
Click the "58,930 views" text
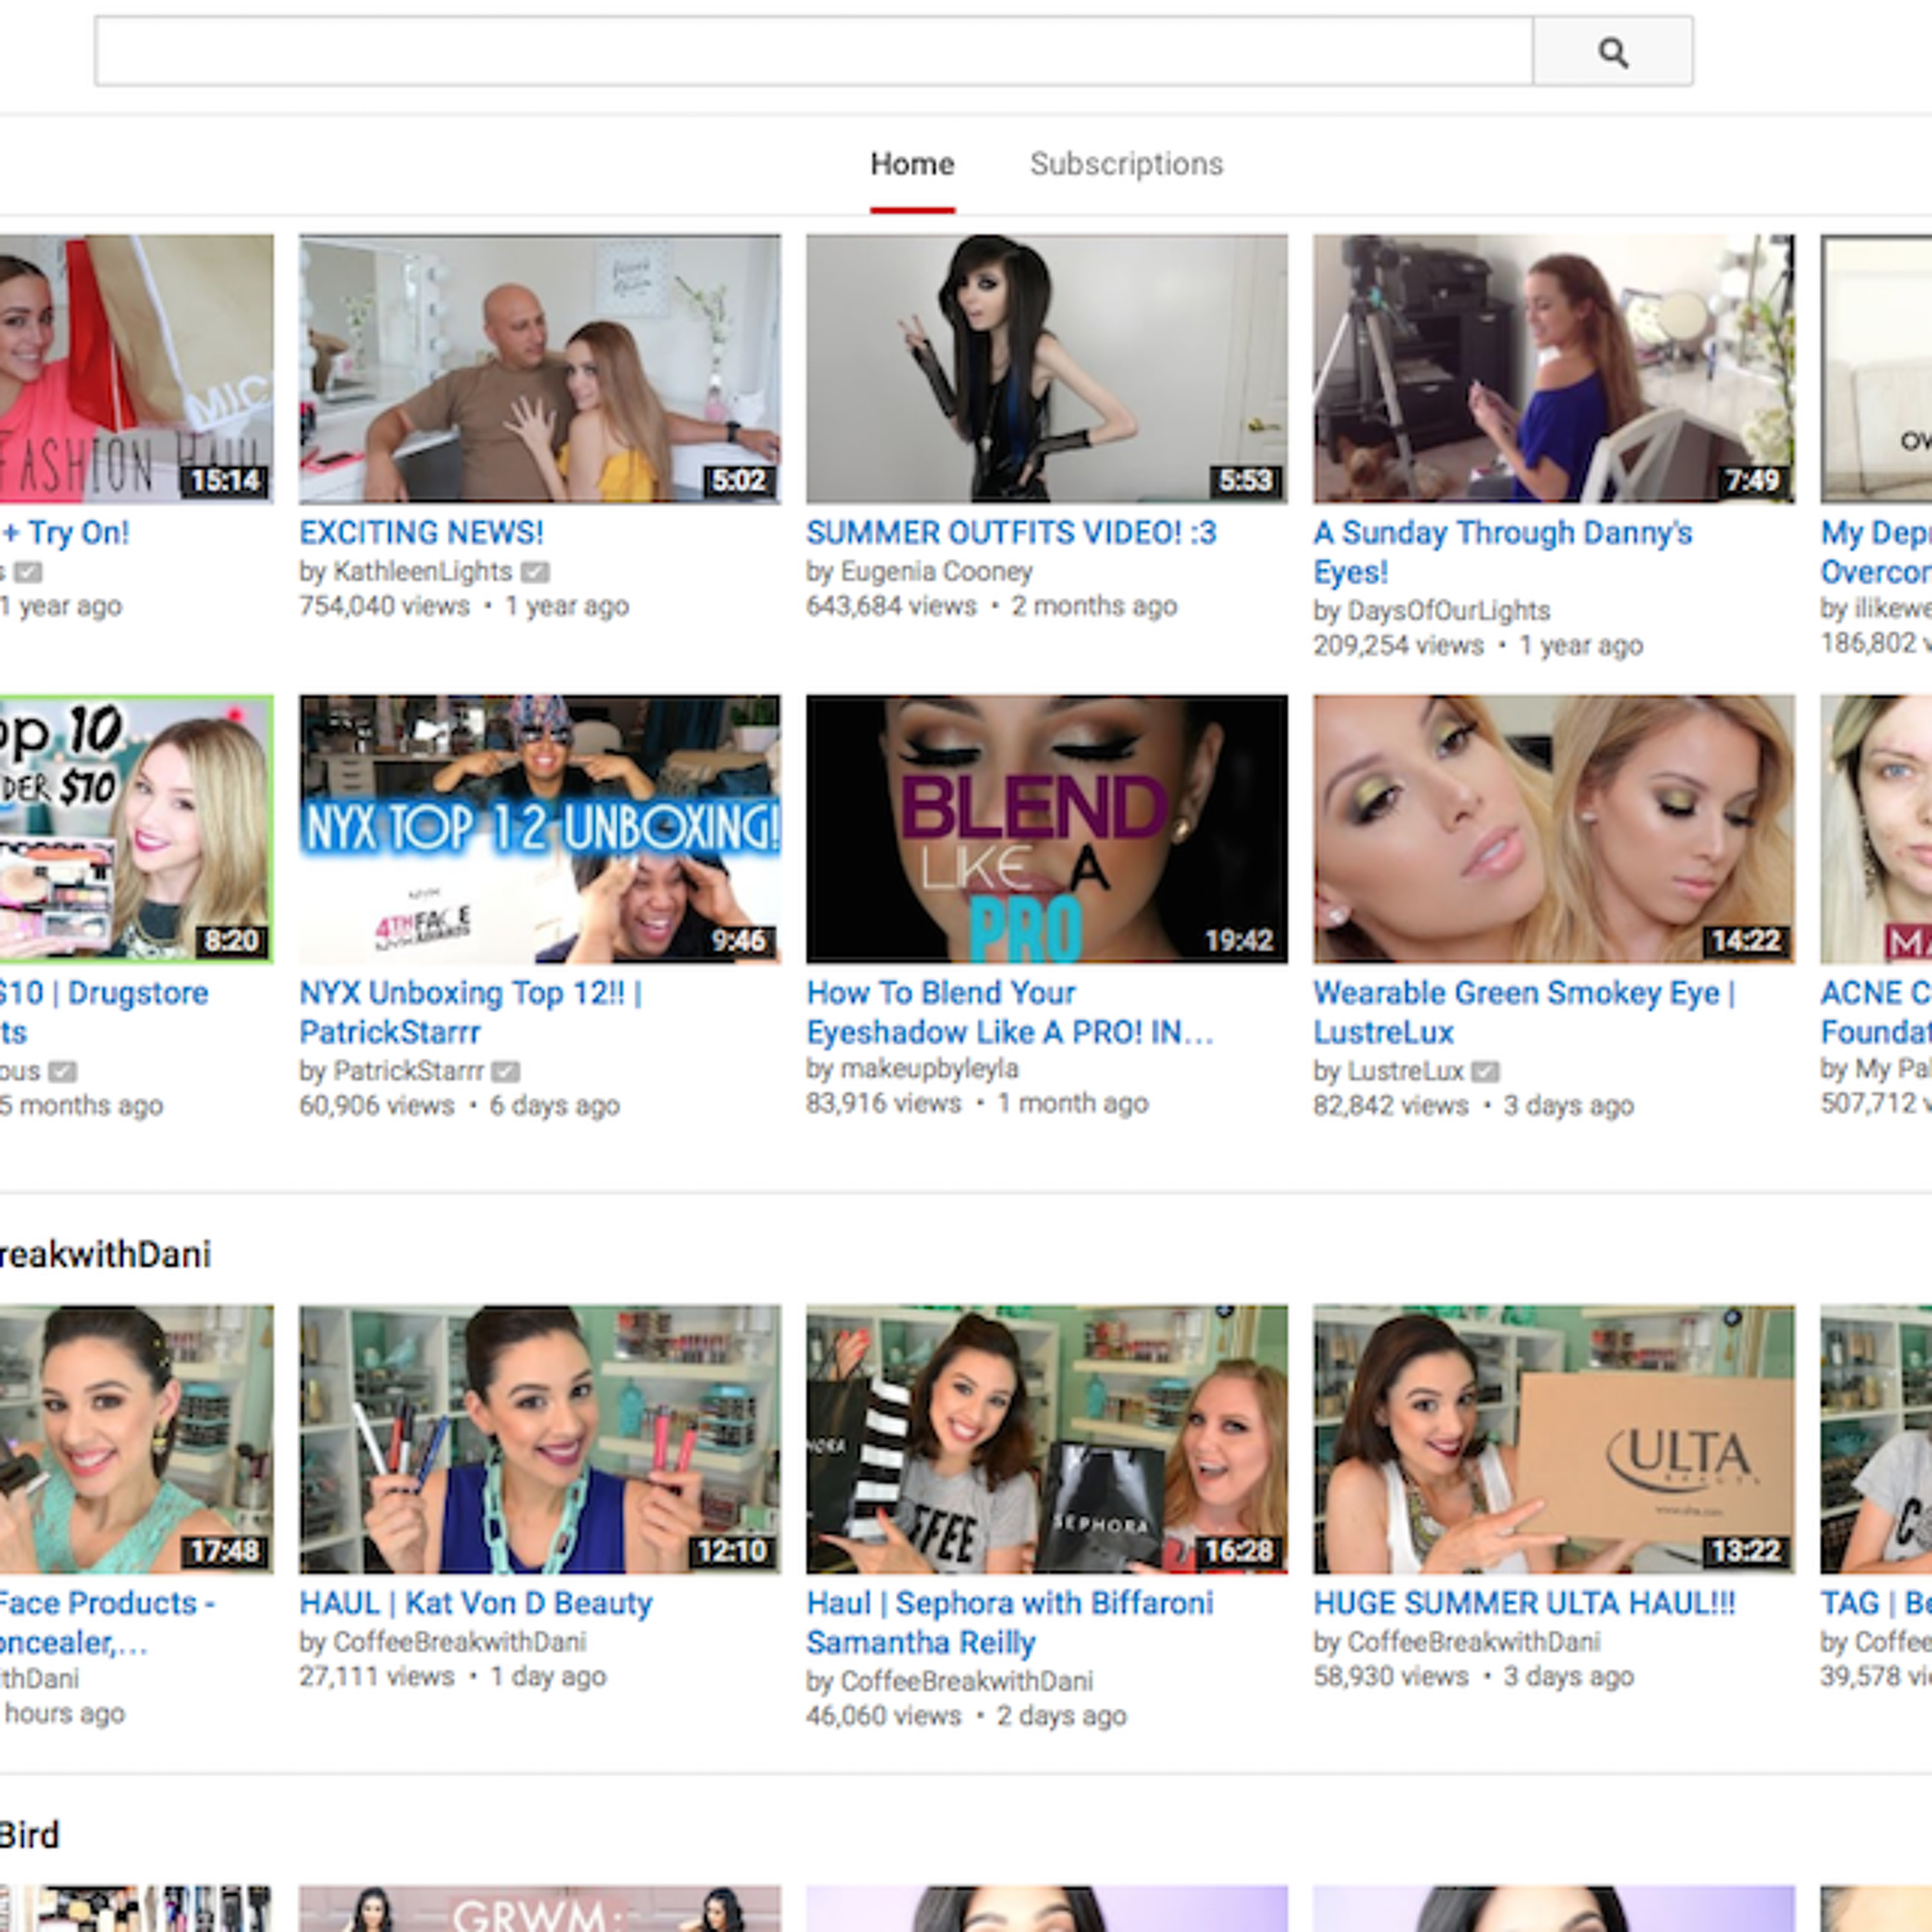click(x=1390, y=1676)
